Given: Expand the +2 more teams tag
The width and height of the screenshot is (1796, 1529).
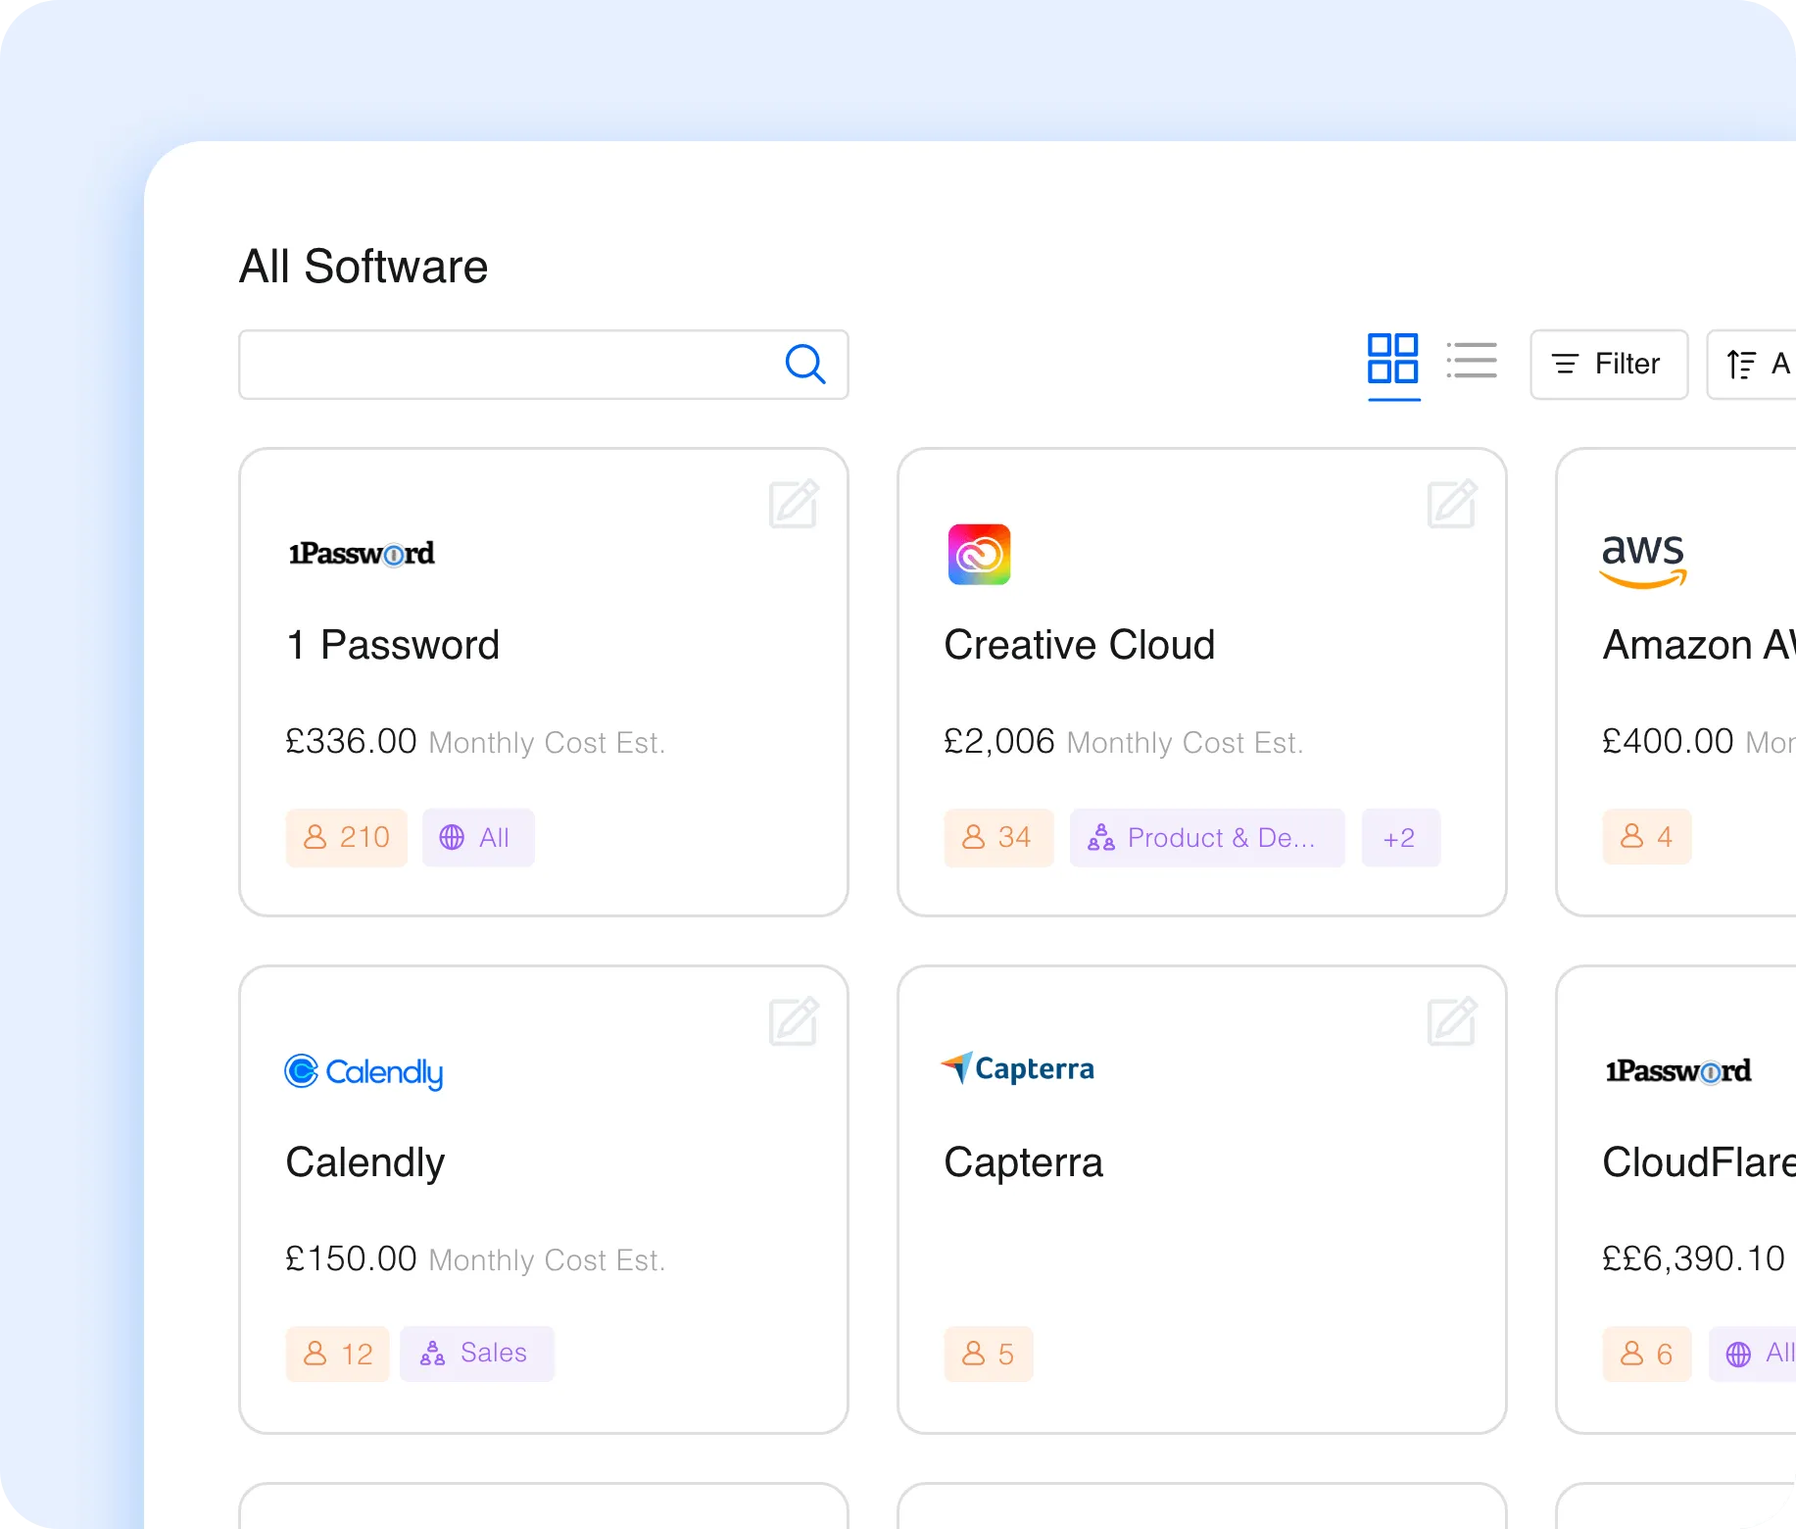Looking at the screenshot, I should click(x=1401, y=838).
